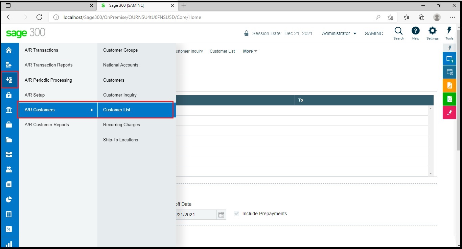Image resolution: width=462 pixels, height=249 pixels.
Task: Select Customer Groups from the menu
Action: [120, 50]
